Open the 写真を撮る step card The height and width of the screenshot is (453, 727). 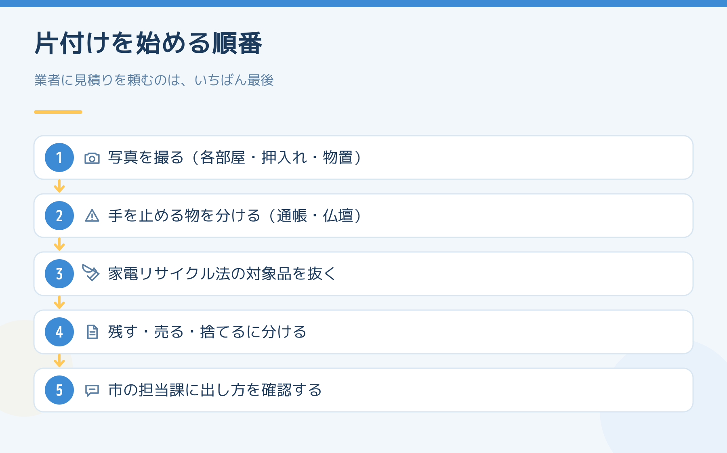pyautogui.click(x=363, y=157)
